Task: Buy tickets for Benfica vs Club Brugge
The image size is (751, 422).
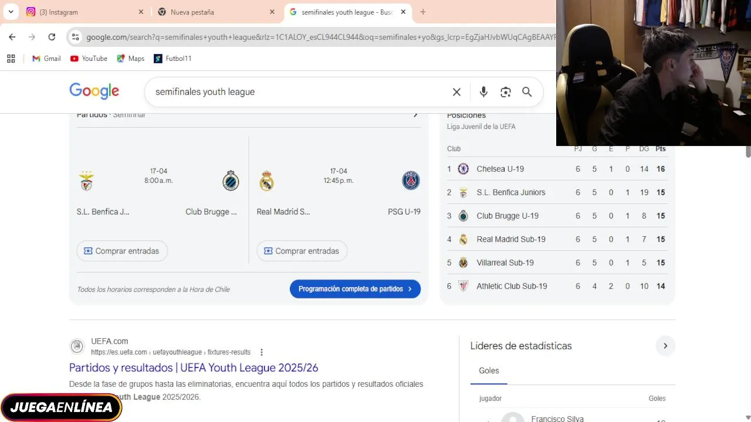Action: (x=122, y=251)
